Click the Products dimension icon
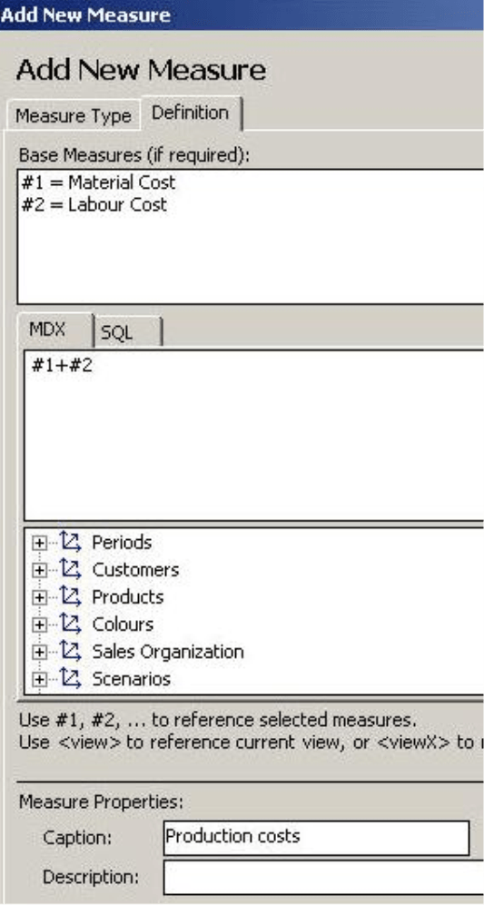Viewport: 484px width, 905px height. tap(71, 596)
